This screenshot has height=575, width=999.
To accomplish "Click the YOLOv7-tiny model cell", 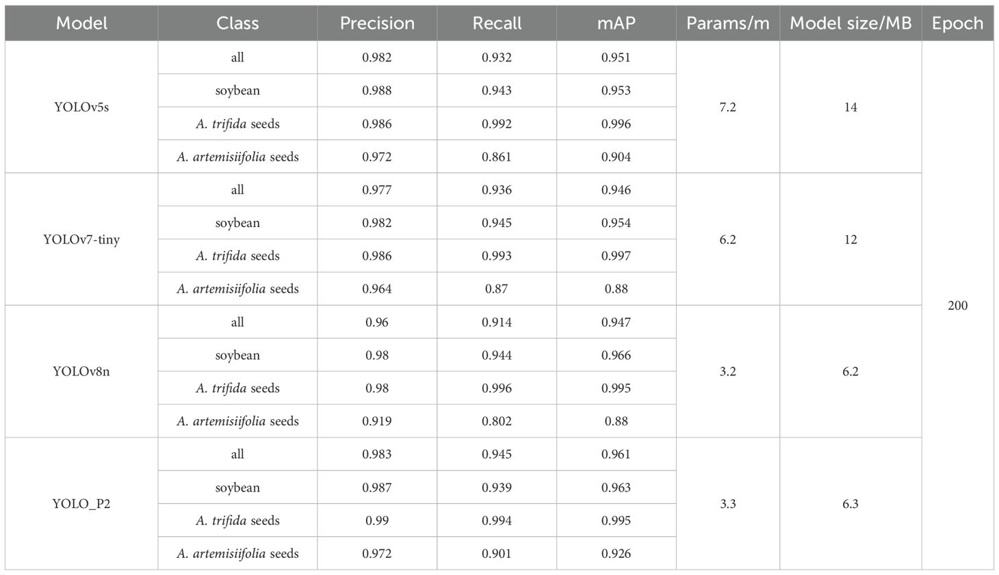I will coord(81,239).
